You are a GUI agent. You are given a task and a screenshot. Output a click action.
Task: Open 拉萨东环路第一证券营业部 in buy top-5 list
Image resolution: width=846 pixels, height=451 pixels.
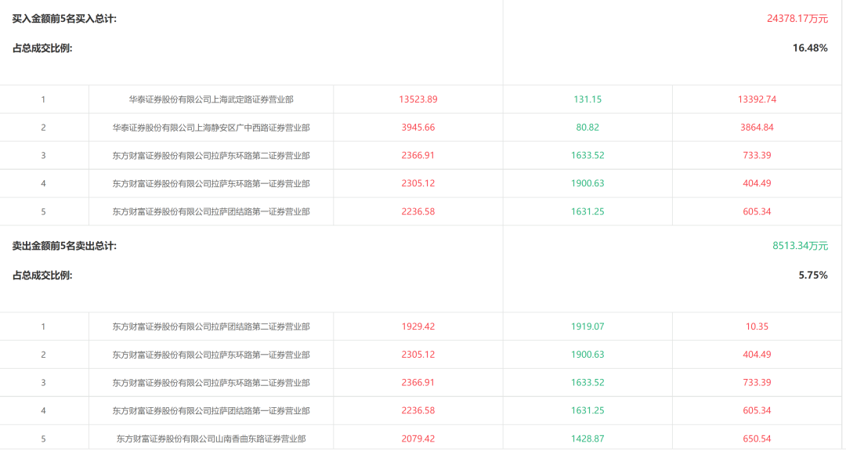(x=211, y=183)
